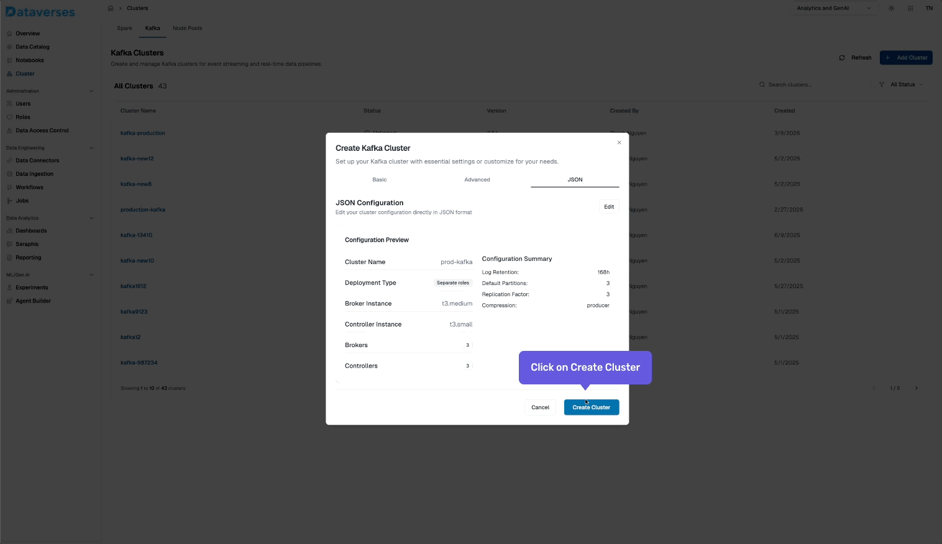942x544 pixels.
Task: Open Cluster in sidebar
Action: (x=25, y=73)
